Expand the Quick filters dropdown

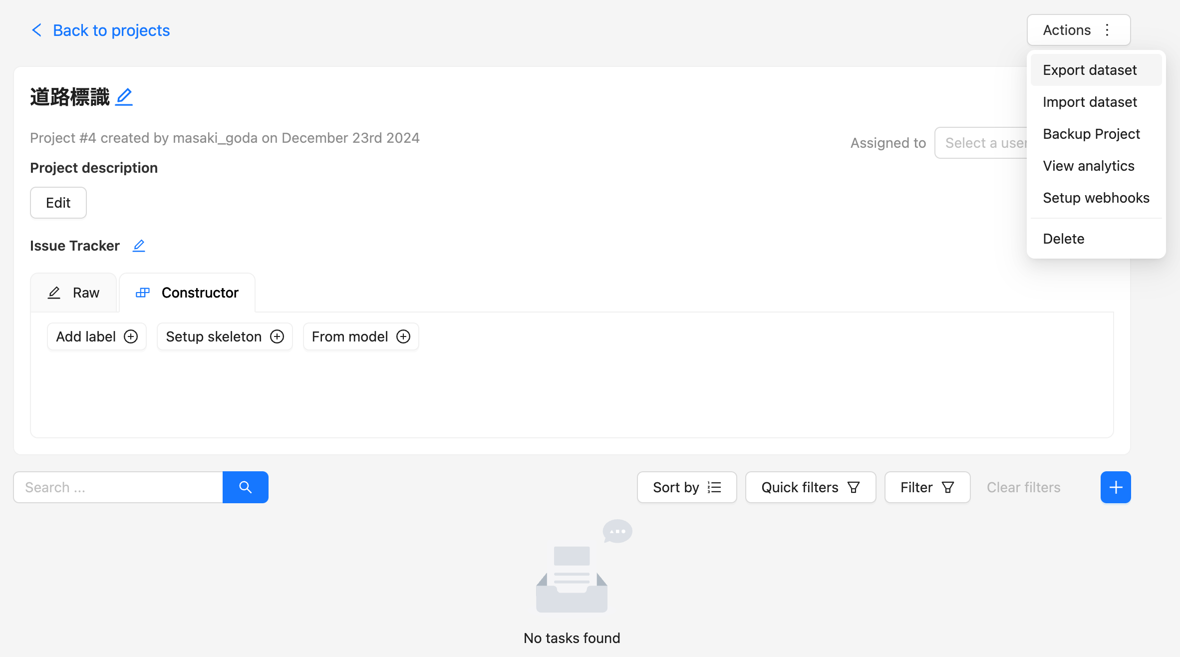(x=810, y=487)
